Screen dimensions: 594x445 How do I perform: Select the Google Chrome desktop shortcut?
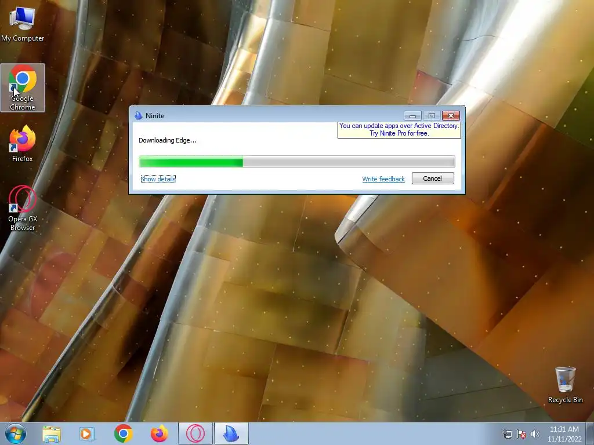point(23,88)
